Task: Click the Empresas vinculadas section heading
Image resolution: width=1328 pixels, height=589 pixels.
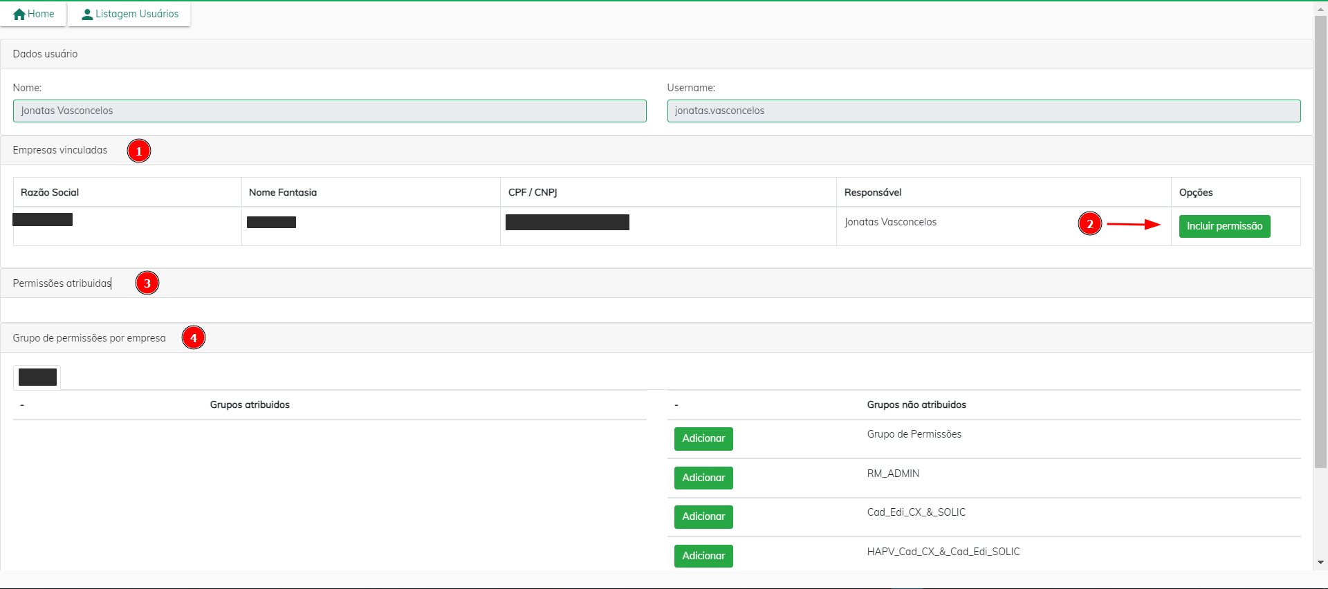Action: [x=60, y=150]
